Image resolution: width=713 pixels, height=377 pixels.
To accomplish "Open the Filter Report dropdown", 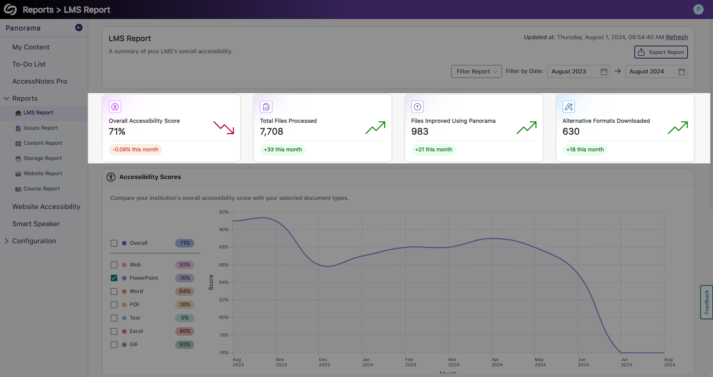I will point(476,71).
